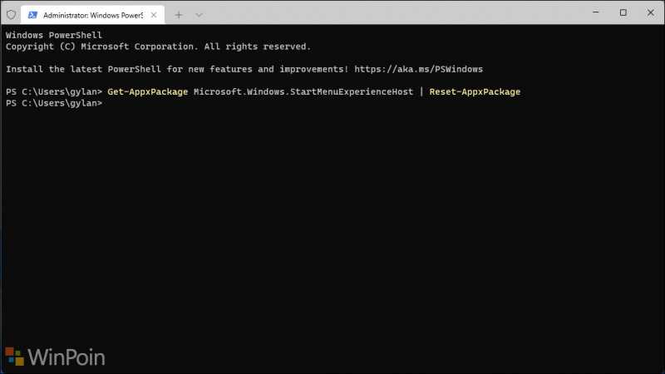
Task: Click the Windows PowerShell header line
Action: [x=54, y=35]
